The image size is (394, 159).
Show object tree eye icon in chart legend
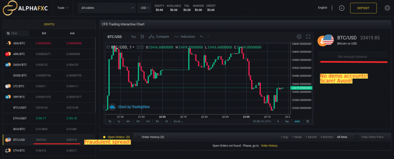[138, 47]
